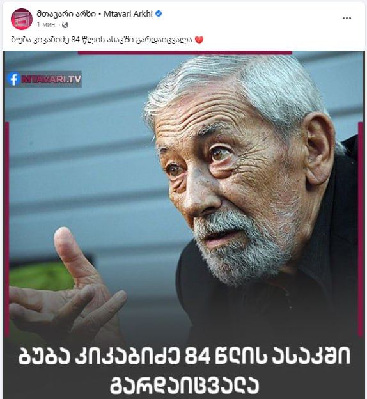Click the white headline's first line on image

[x=184, y=356]
